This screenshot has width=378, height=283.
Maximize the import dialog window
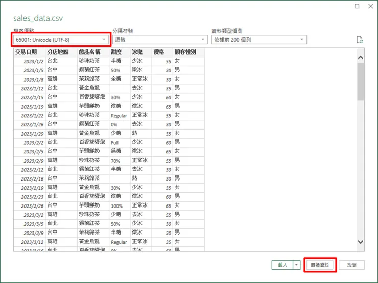(357, 6)
